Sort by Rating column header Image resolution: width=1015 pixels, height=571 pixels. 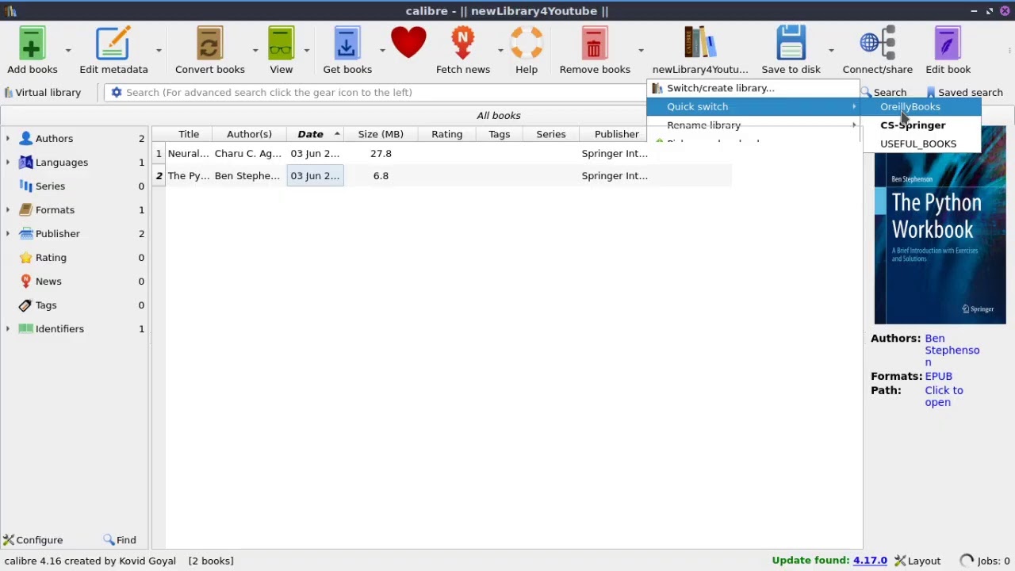tap(446, 134)
